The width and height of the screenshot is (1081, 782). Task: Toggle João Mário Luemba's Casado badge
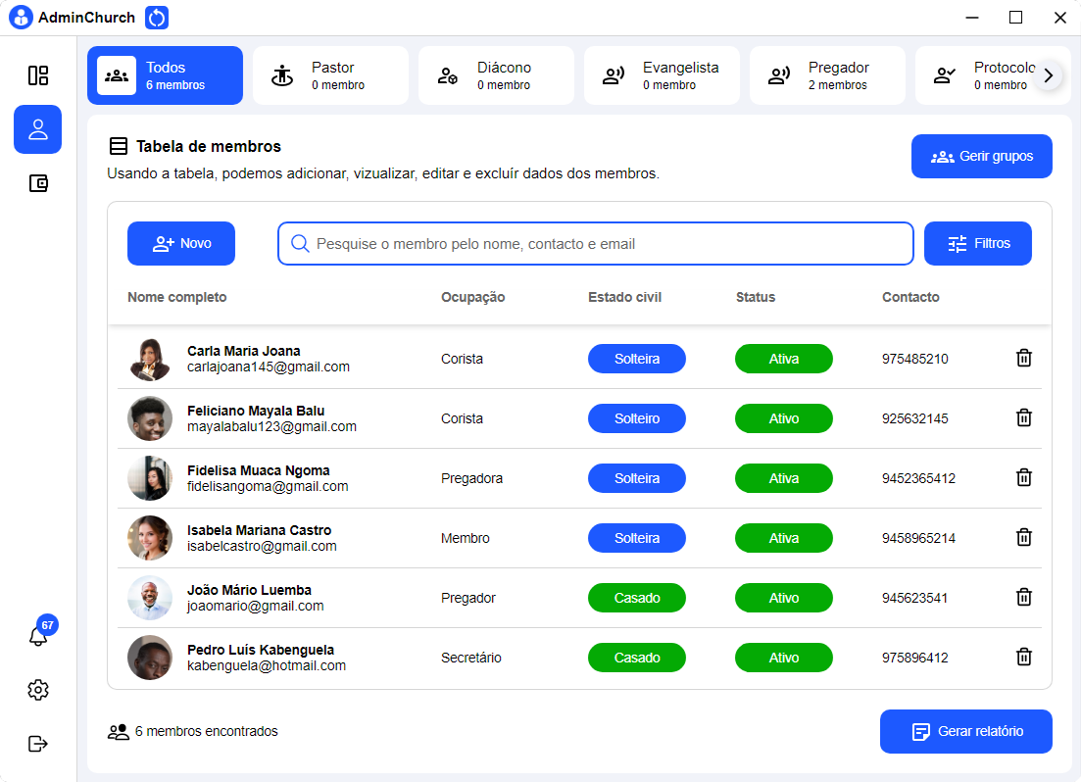(636, 597)
